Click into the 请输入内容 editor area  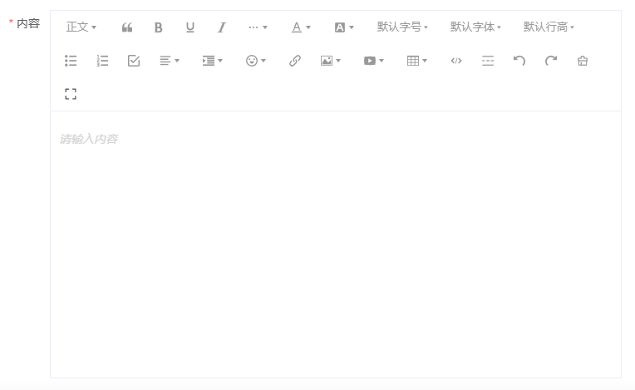tap(336, 244)
